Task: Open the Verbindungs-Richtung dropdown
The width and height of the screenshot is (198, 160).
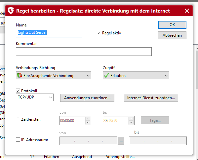Action: (x=54, y=75)
